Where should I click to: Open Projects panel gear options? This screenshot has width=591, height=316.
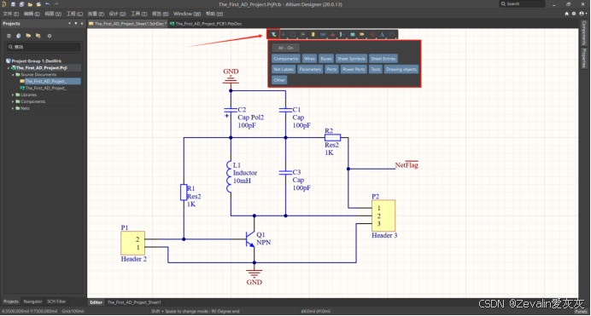(50, 36)
